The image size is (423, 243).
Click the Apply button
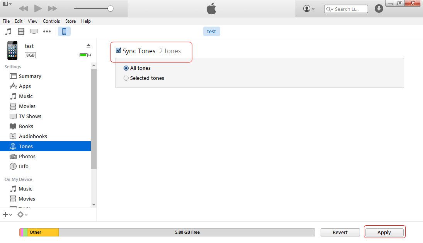pos(384,232)
